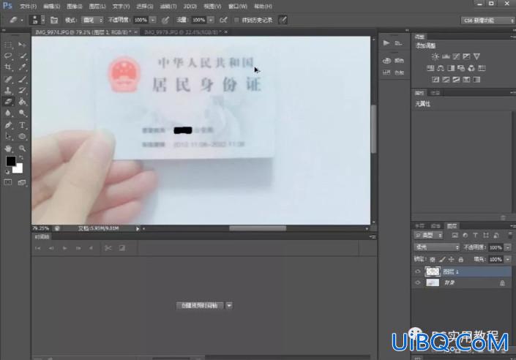Screen dimensions: 516x360
Task: Hide Layer 1 using its eye icon
Action: [x=418, y=271]
